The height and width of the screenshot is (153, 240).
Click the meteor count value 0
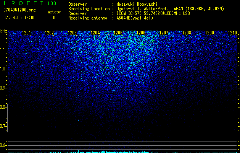click(x=54, y=18)
